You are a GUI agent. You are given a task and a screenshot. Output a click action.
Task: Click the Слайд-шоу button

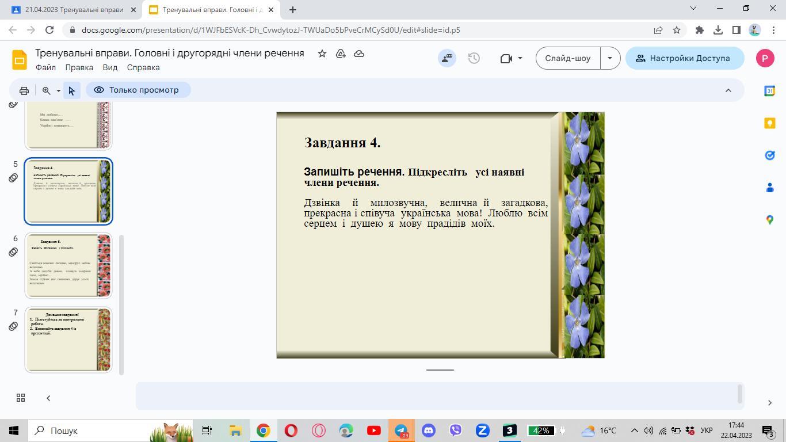[567, 58]
